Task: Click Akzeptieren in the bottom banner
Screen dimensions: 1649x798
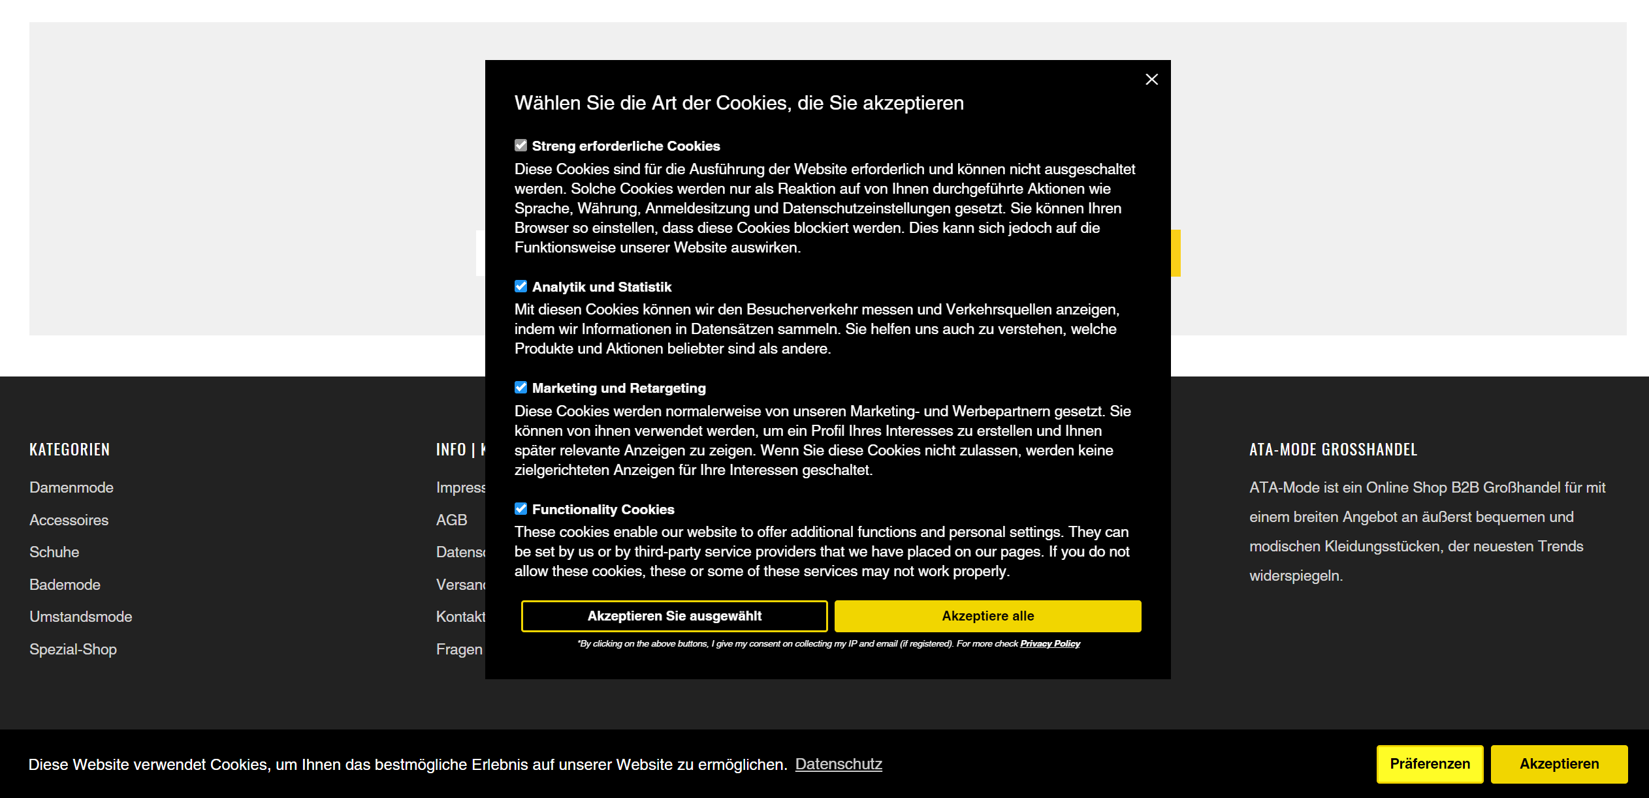Action: pos(1560,764)
